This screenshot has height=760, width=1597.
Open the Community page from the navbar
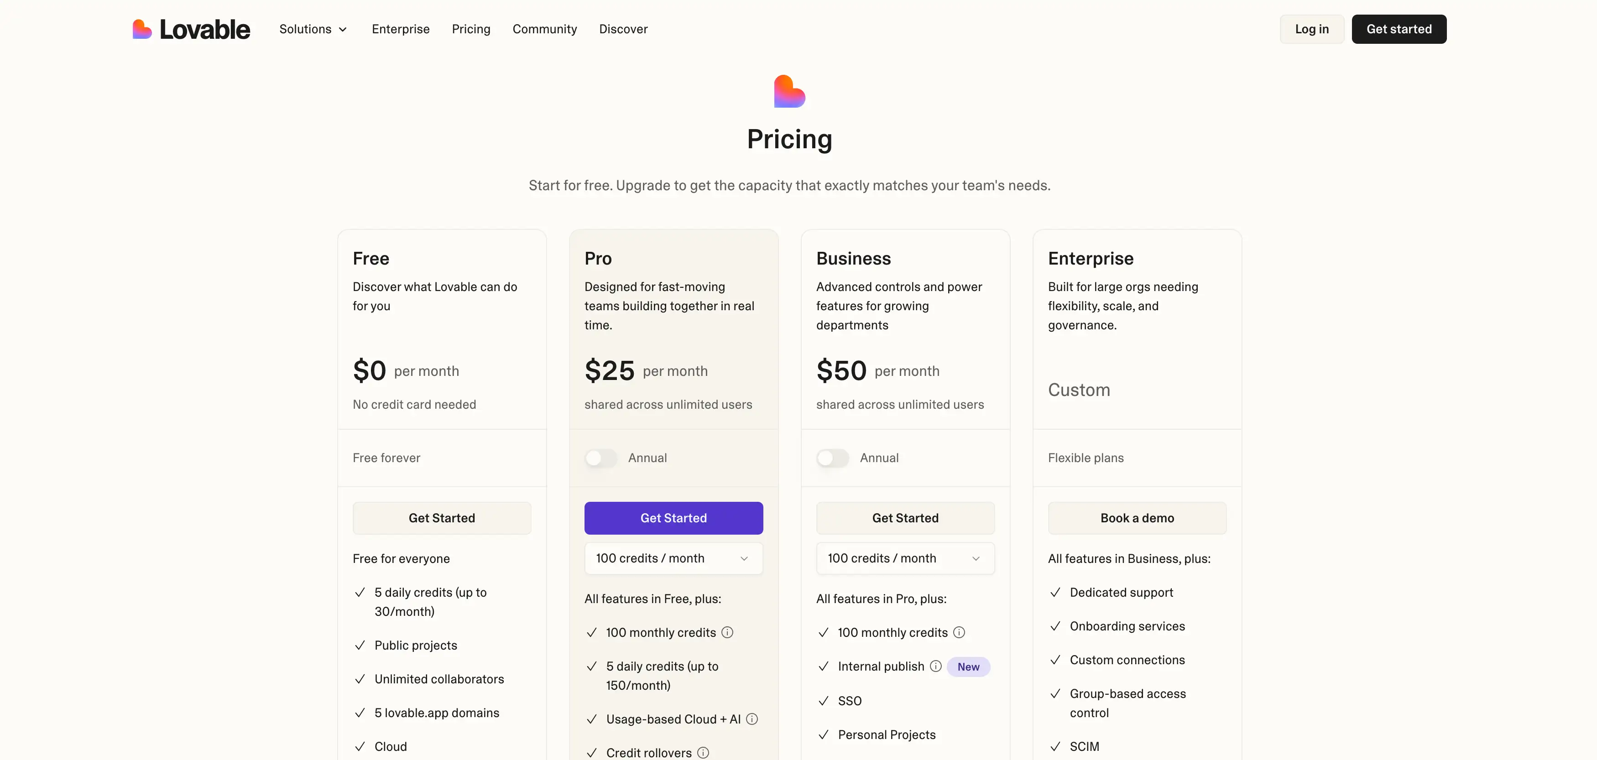click(544, 29)
